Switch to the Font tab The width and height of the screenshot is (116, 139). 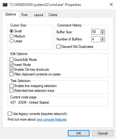[x=24, y=15]
